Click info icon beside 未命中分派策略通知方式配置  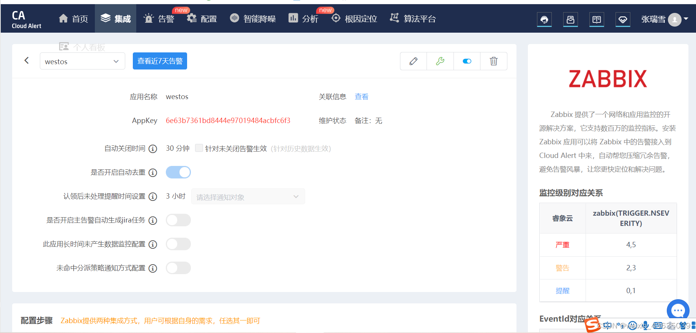153,268
